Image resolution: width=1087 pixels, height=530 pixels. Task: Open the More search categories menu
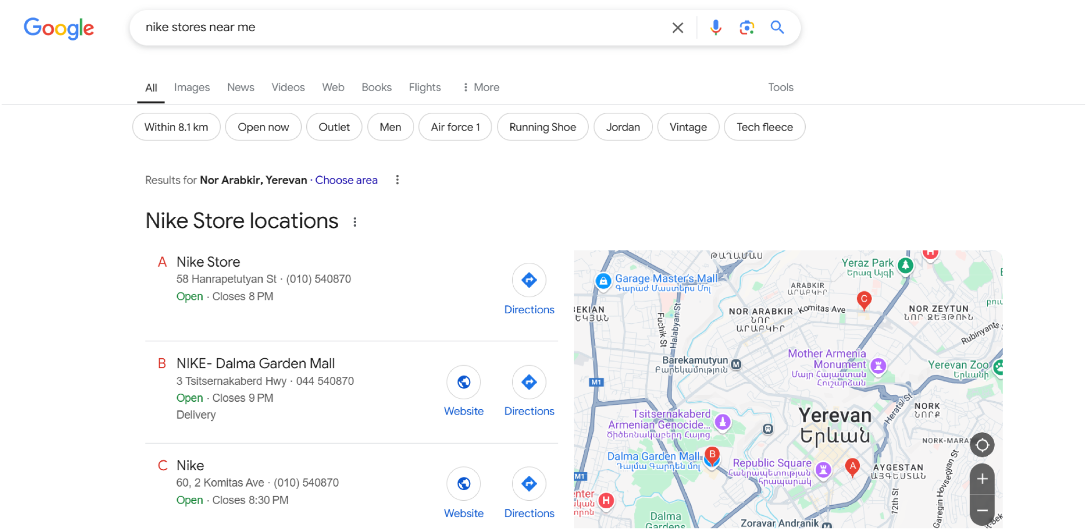click(480, 87)
